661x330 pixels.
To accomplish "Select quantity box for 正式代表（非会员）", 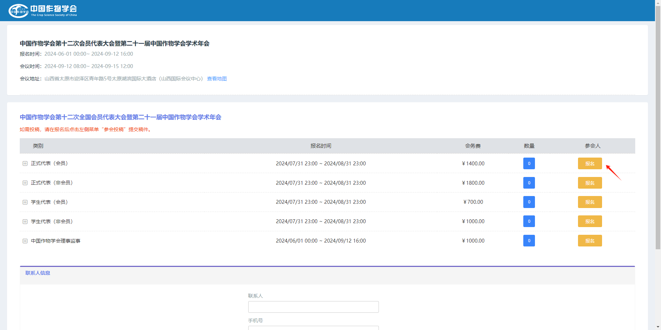I will pyautogui.click(x=529, y=183).
